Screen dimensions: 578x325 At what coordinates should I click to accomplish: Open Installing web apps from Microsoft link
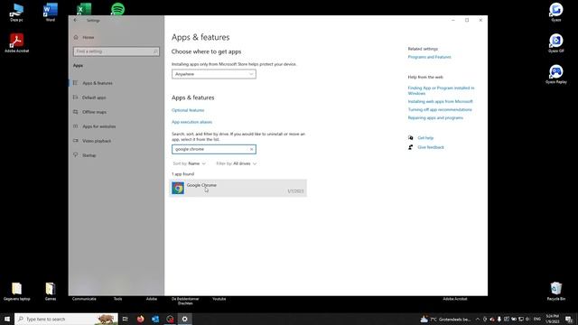click(x=440, y=101)
